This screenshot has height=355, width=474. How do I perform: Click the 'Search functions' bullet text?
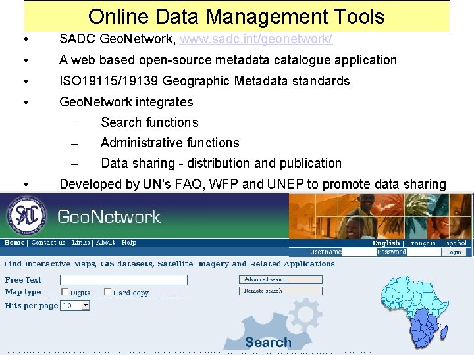[149, 122]
